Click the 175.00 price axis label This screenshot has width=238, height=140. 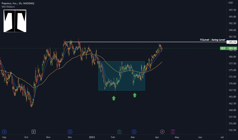click(x=232, y=70)
